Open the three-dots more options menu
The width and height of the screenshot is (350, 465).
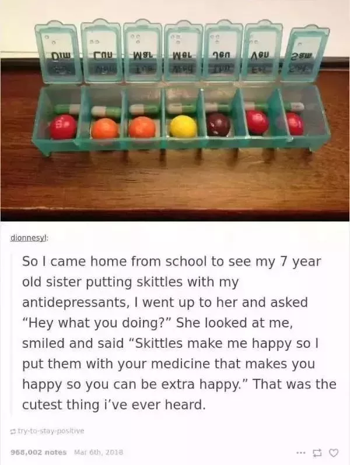[303, 453]
